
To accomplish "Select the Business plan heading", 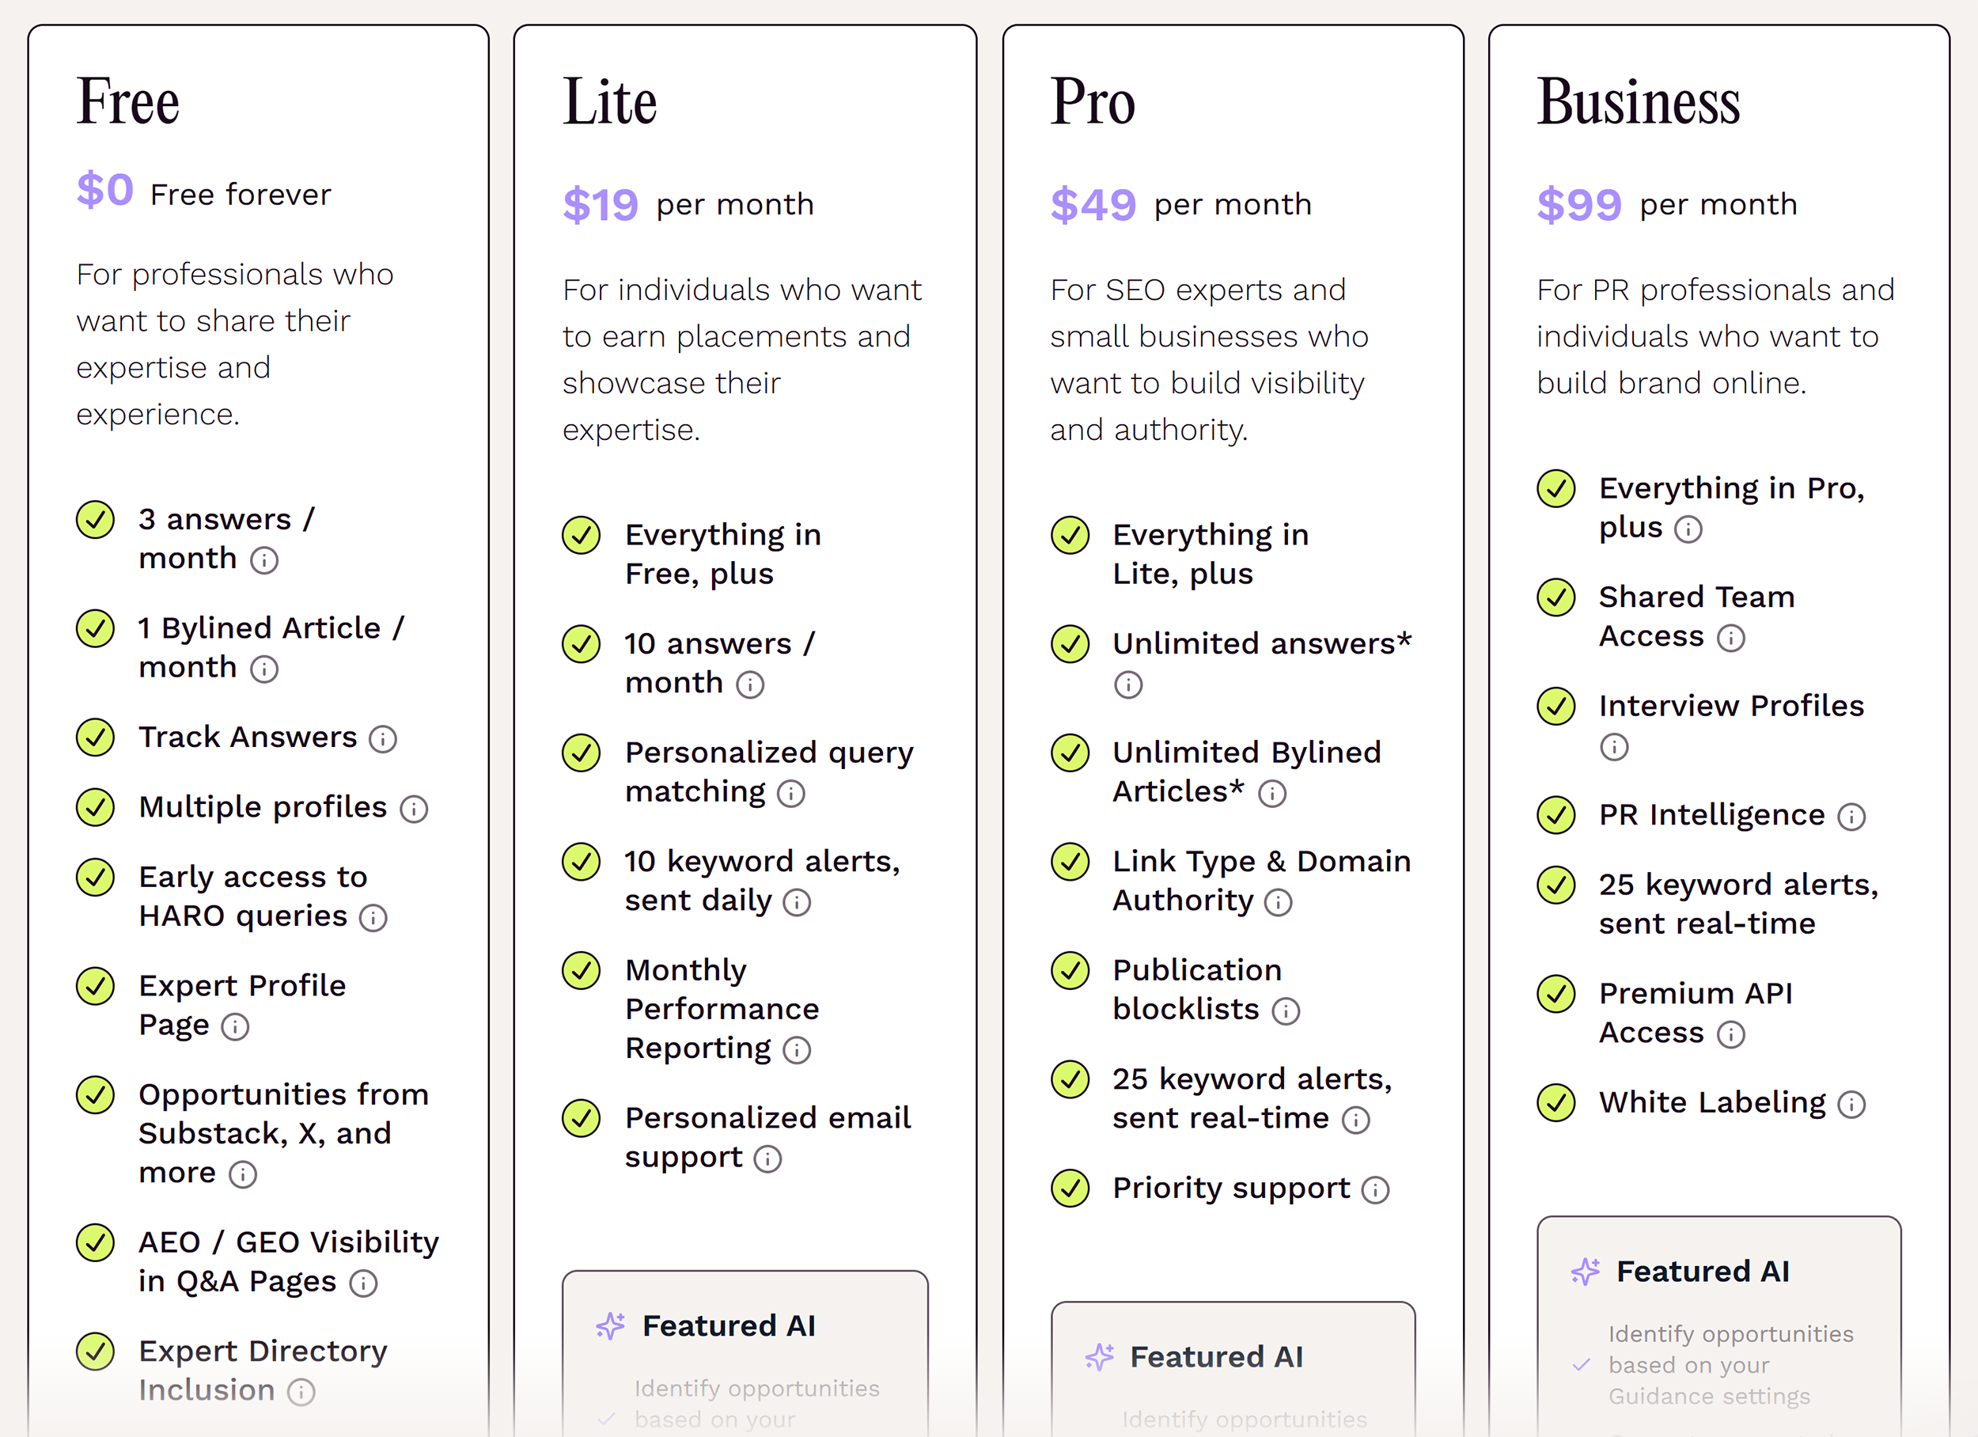I will click(x=1637, y=101).
